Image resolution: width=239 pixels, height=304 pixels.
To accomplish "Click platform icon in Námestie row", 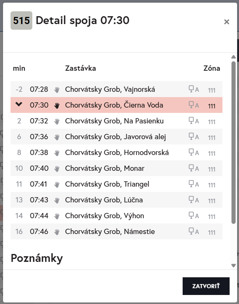I will pyautogui.click(x=193, y=232).
